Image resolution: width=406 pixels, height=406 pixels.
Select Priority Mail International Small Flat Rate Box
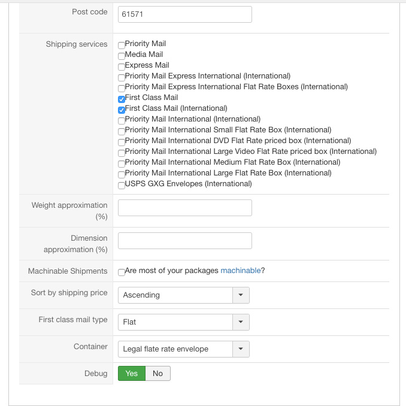pos(122,131)
